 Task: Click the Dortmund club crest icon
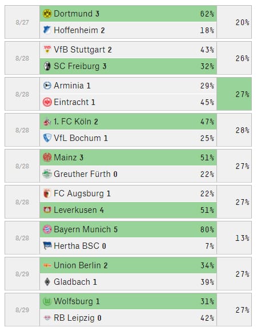[x=47, y=14]
